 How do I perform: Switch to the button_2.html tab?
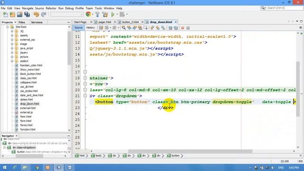(x=130, y=22)
